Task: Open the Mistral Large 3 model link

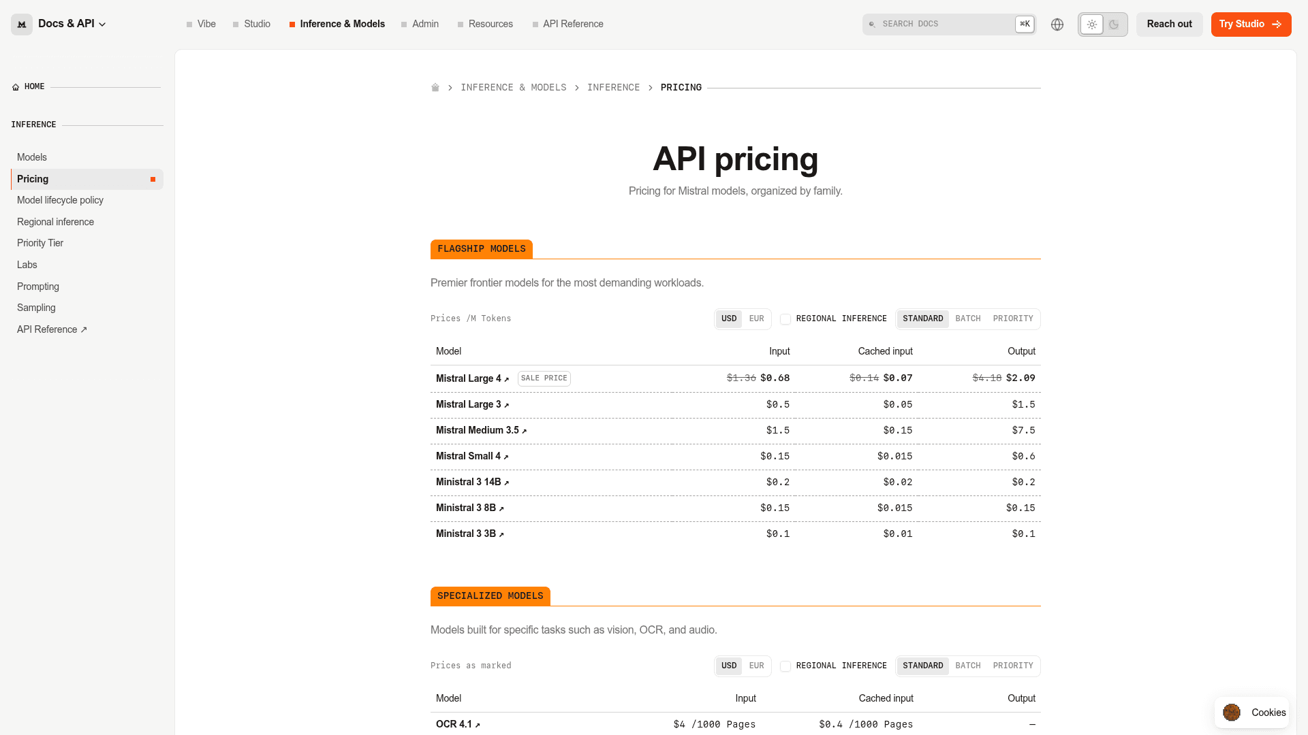Action: tap(473, 404)
